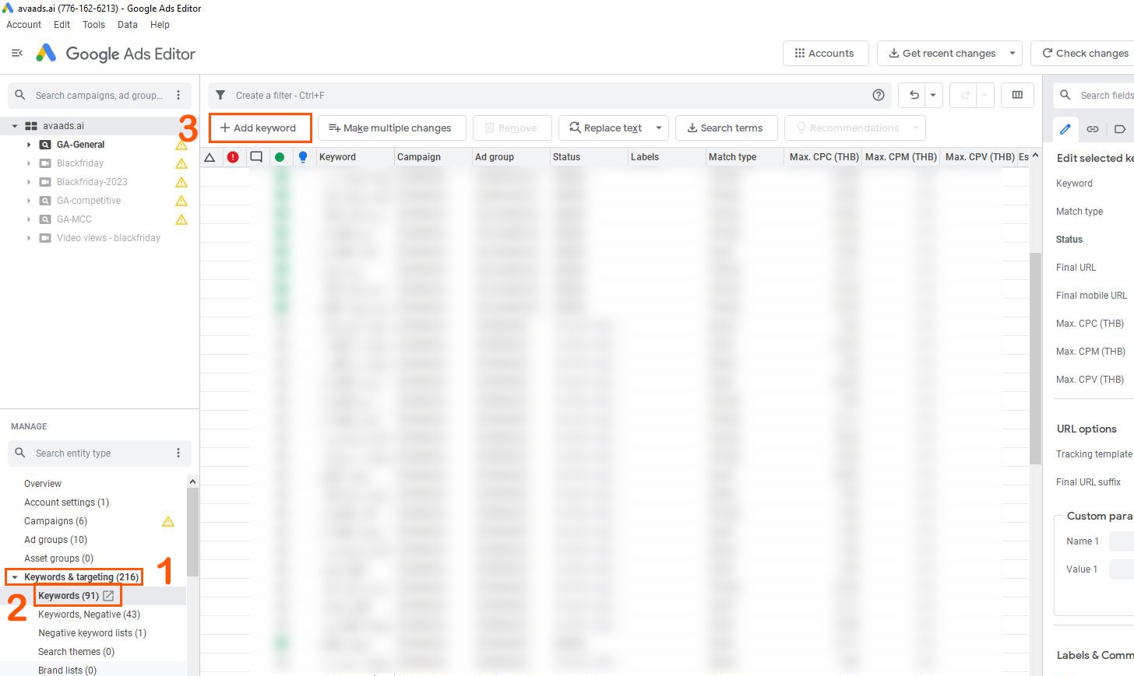Click the Google Ads Editor logo
1134x676 pixels.
(x=47, y=53)
